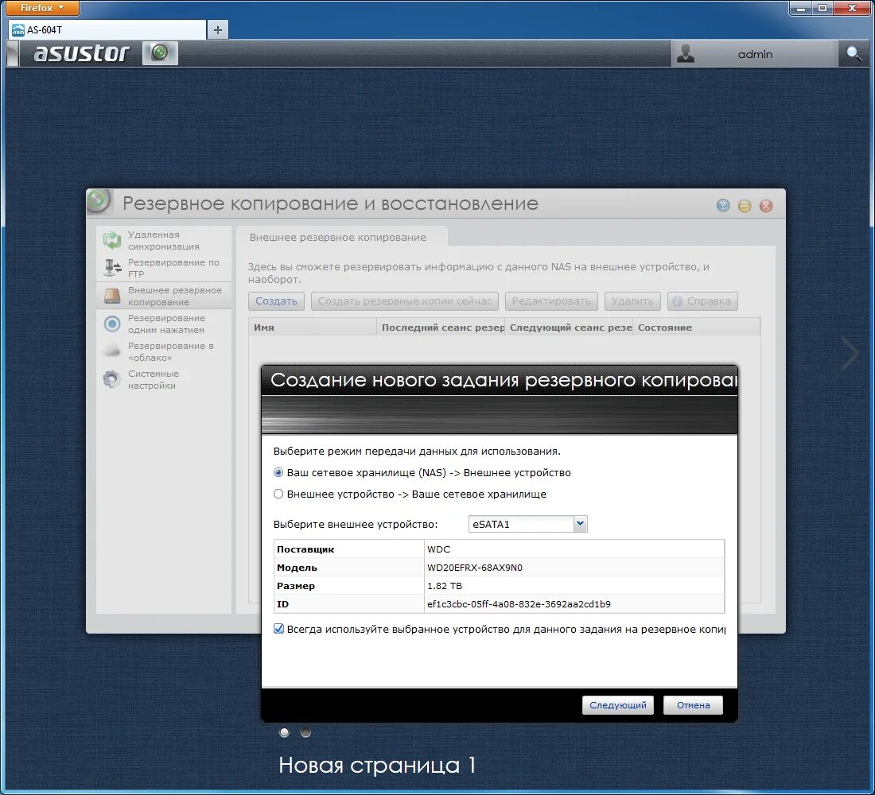The width and height of the screenshot is (875, 795).
Task: Click Резервирование в «облако» menu text
Action: [x=171, y=352]
